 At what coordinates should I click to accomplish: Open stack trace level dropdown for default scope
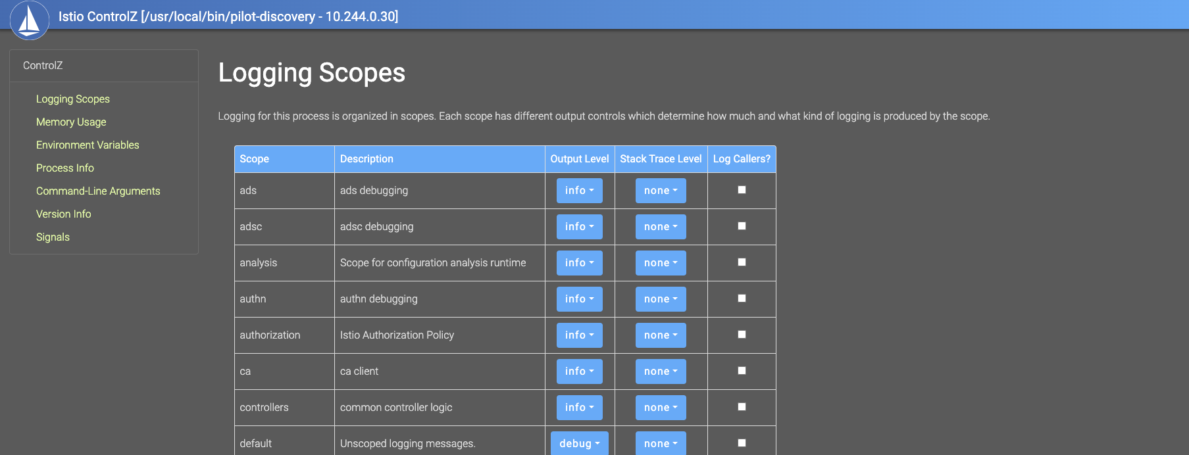(x=661, y=443)
